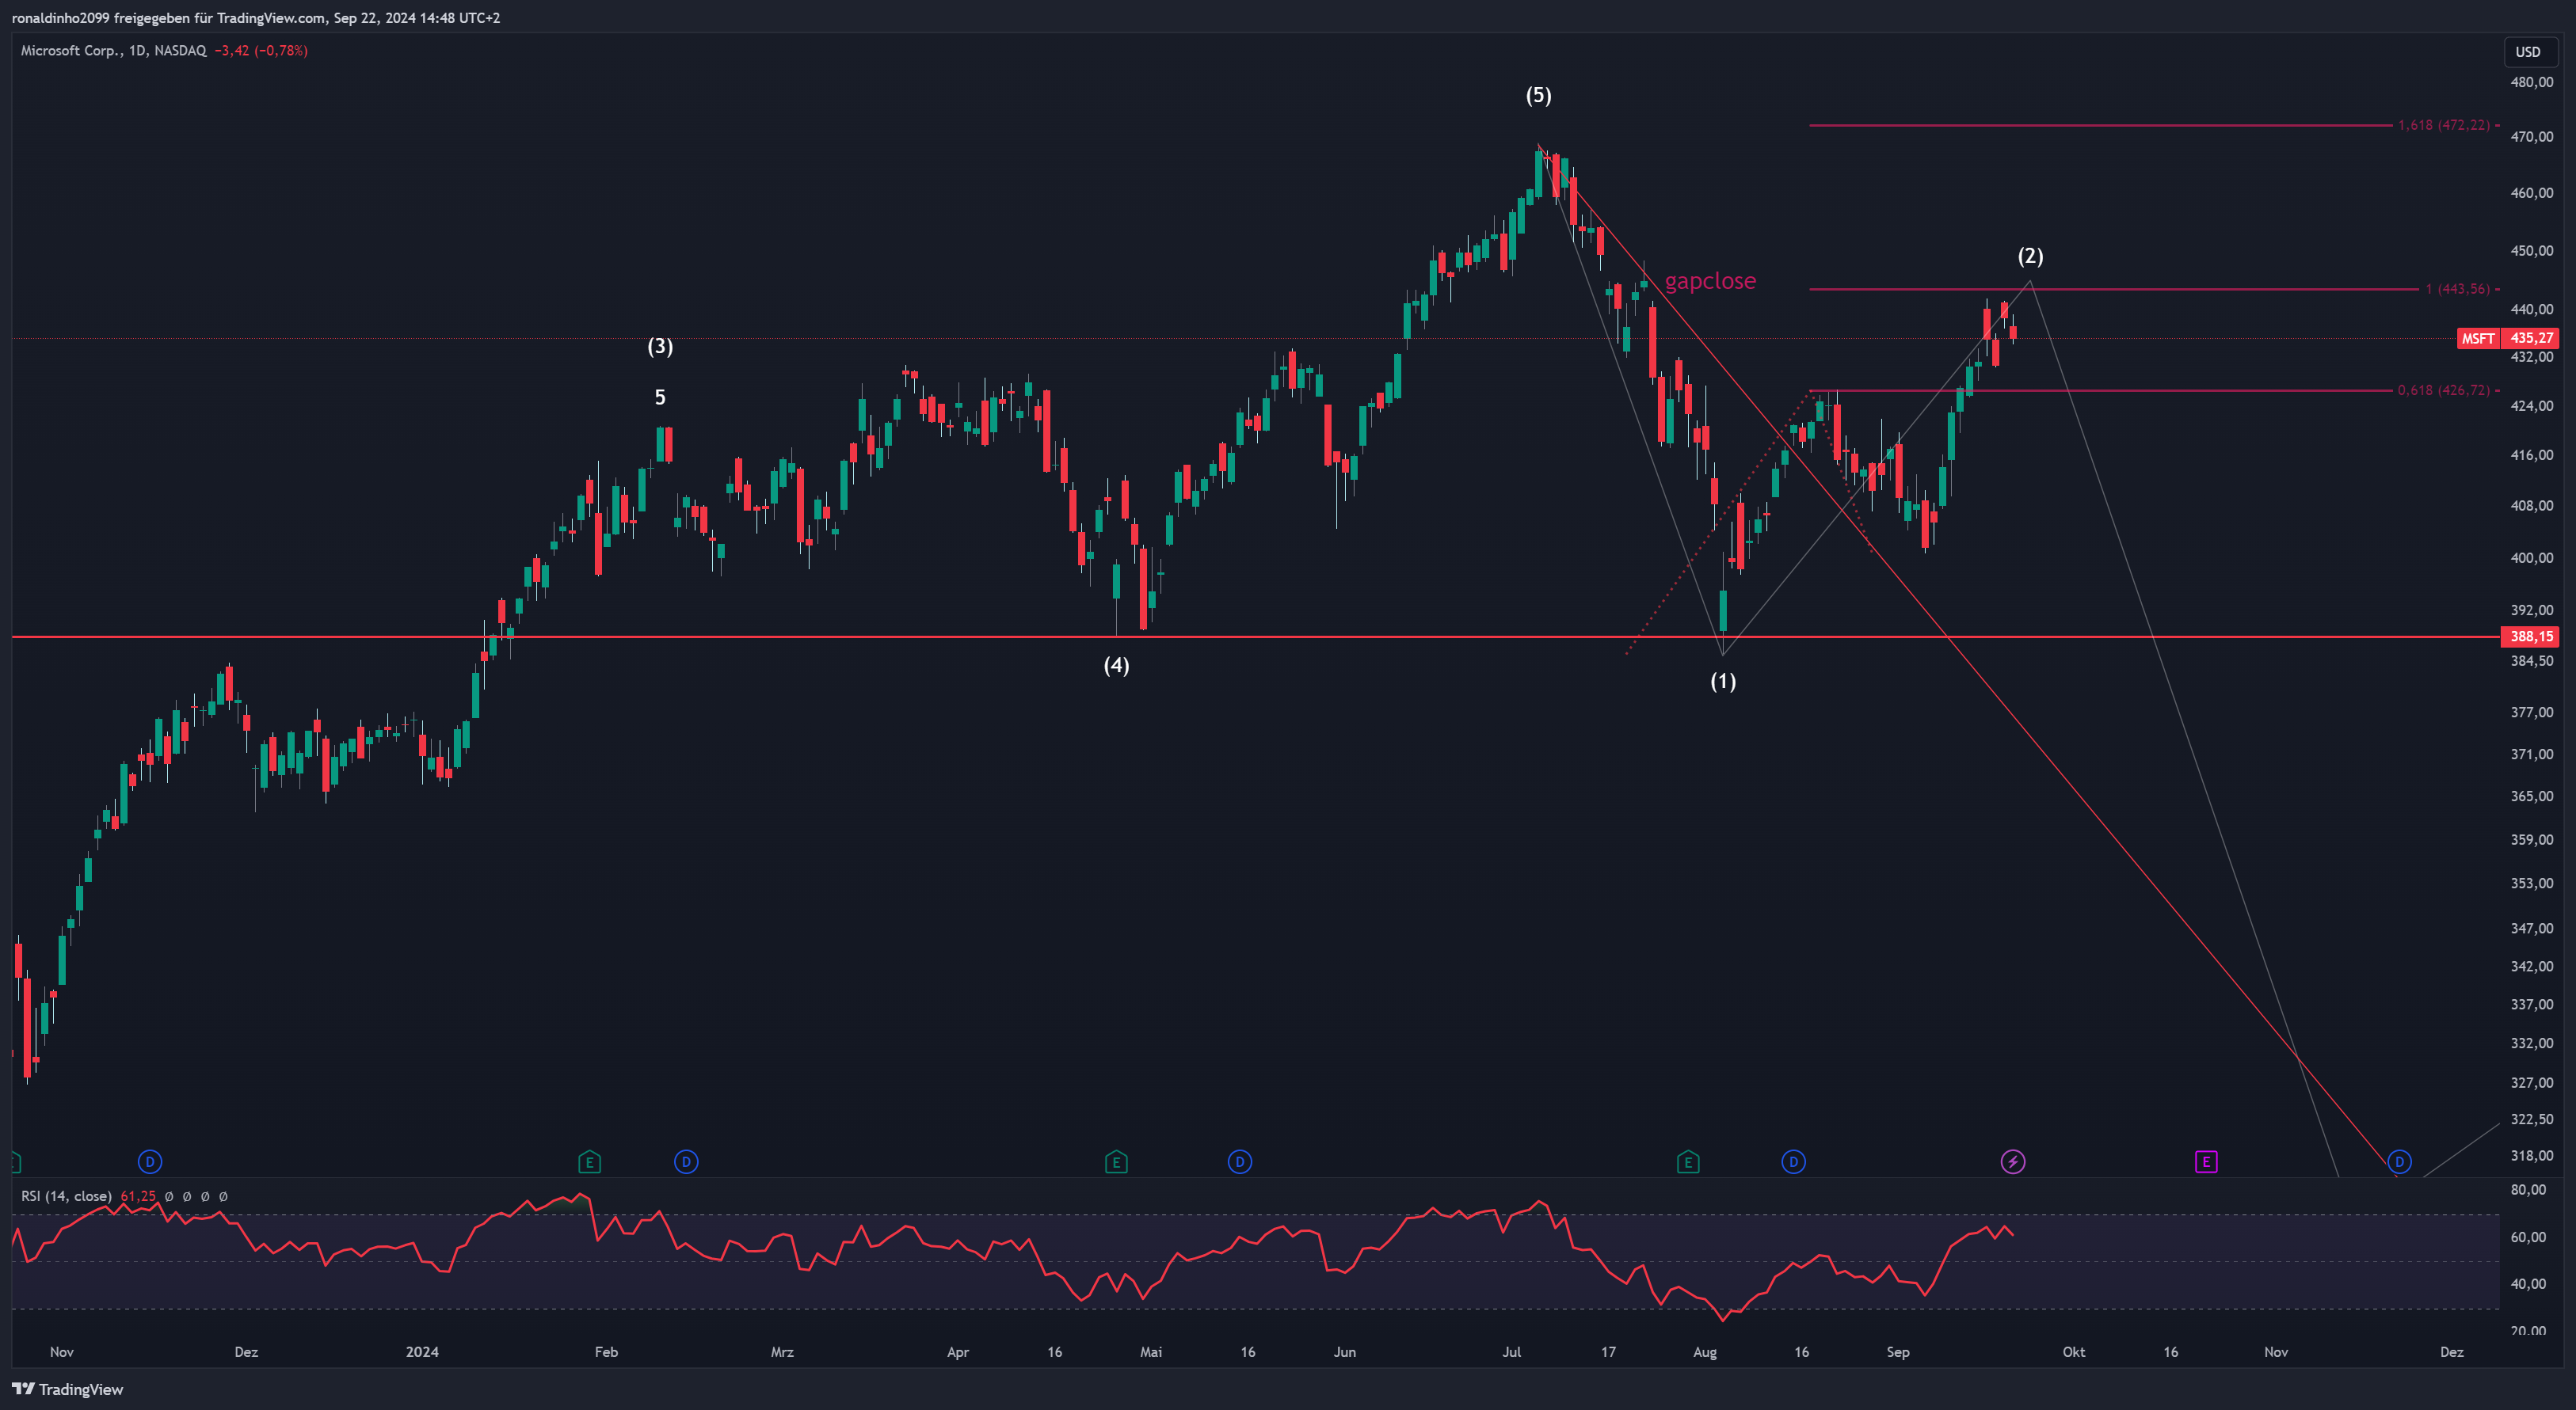Click the 2024 label on time axis
The height and width of the screenshot is (1410, 2576).
[x=422, y=1352]
